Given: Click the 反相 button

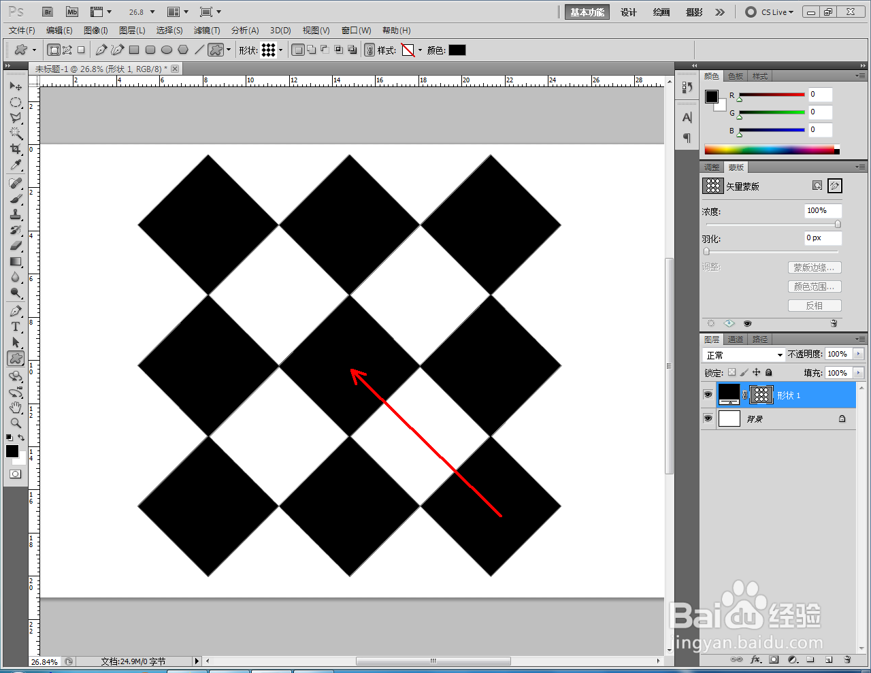Looking at the screenshot, I should [x=815, y=306].
